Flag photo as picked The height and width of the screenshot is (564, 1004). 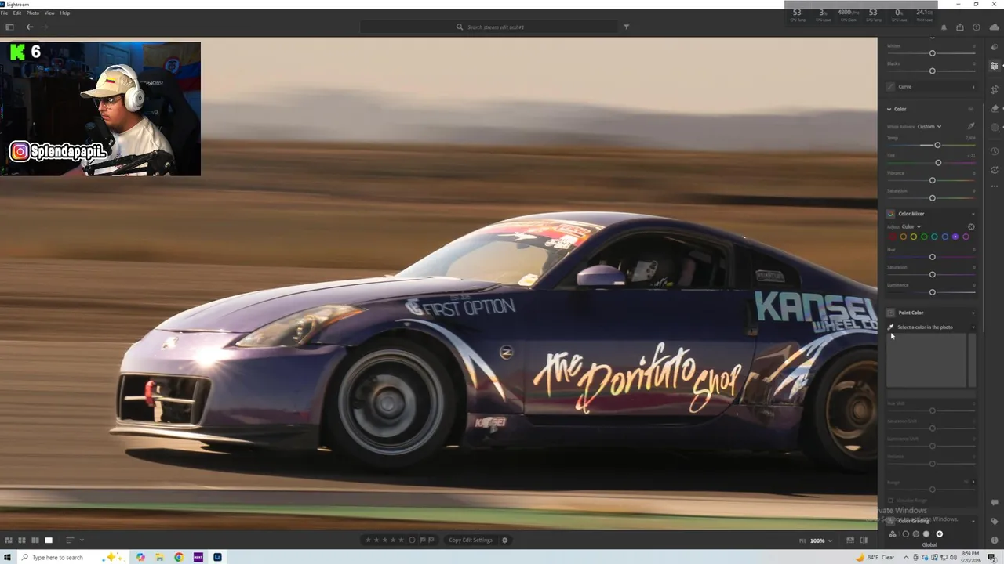[422, 540]
